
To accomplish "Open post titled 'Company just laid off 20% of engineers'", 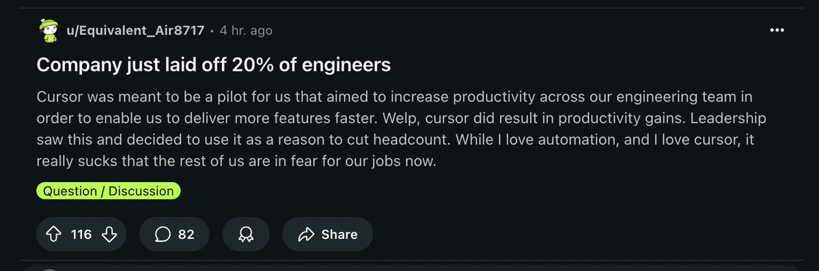I will pyautogui.click(x=214, y=65).
